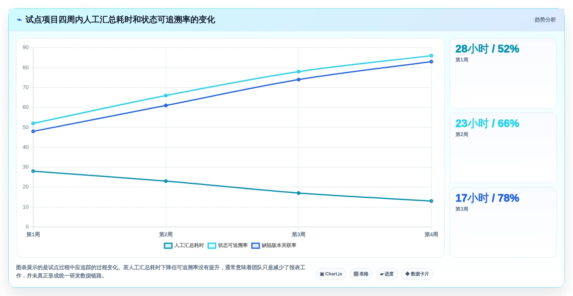This screenshot has height=296, width=573.
Task: Click the 数据卡片 tag chip
Action: coord(417,274)
